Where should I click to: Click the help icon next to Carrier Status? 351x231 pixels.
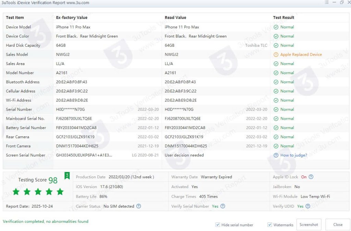click(x=138, y=206)
